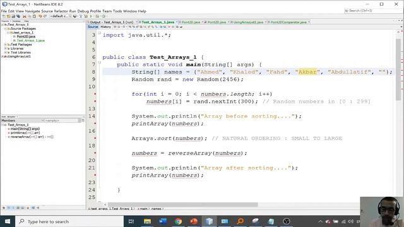
Task: Expand the Test Packages node
Action: pyautogui.click(x=5, y=45)
